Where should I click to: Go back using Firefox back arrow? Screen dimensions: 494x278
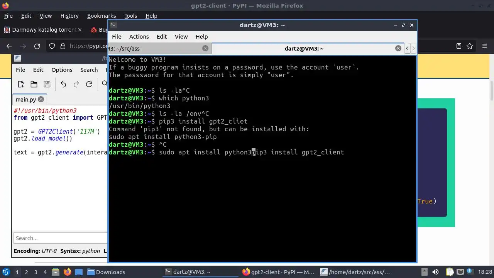click(x=9, y=46)
